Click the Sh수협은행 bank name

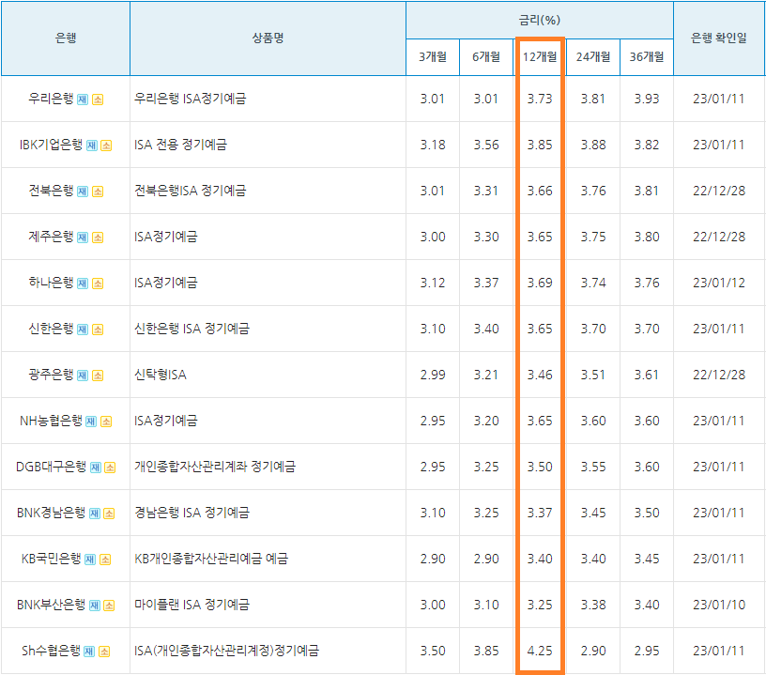(x=51, y=651)
